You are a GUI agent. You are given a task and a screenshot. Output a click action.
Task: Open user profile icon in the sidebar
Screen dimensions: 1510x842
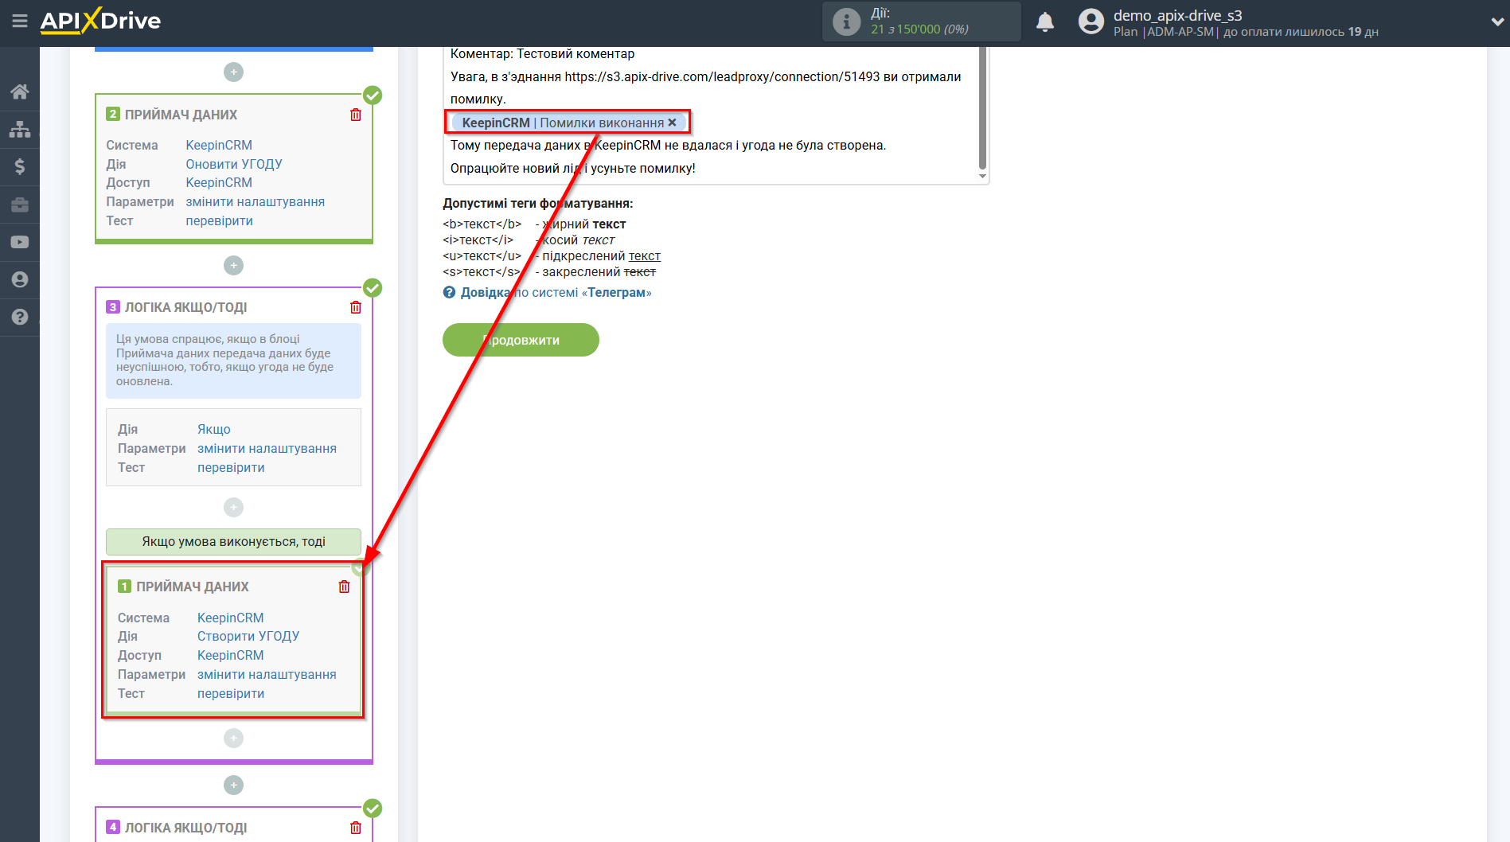point(20,279)
